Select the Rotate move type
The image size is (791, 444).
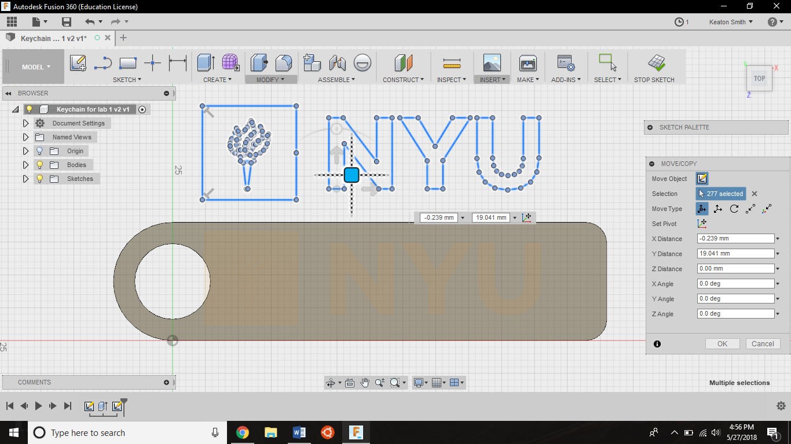tap(734, 209)
